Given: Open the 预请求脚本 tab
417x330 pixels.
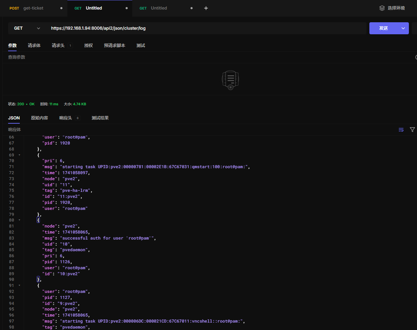Looking at the screenshot, I should click(x=114, y=46).
